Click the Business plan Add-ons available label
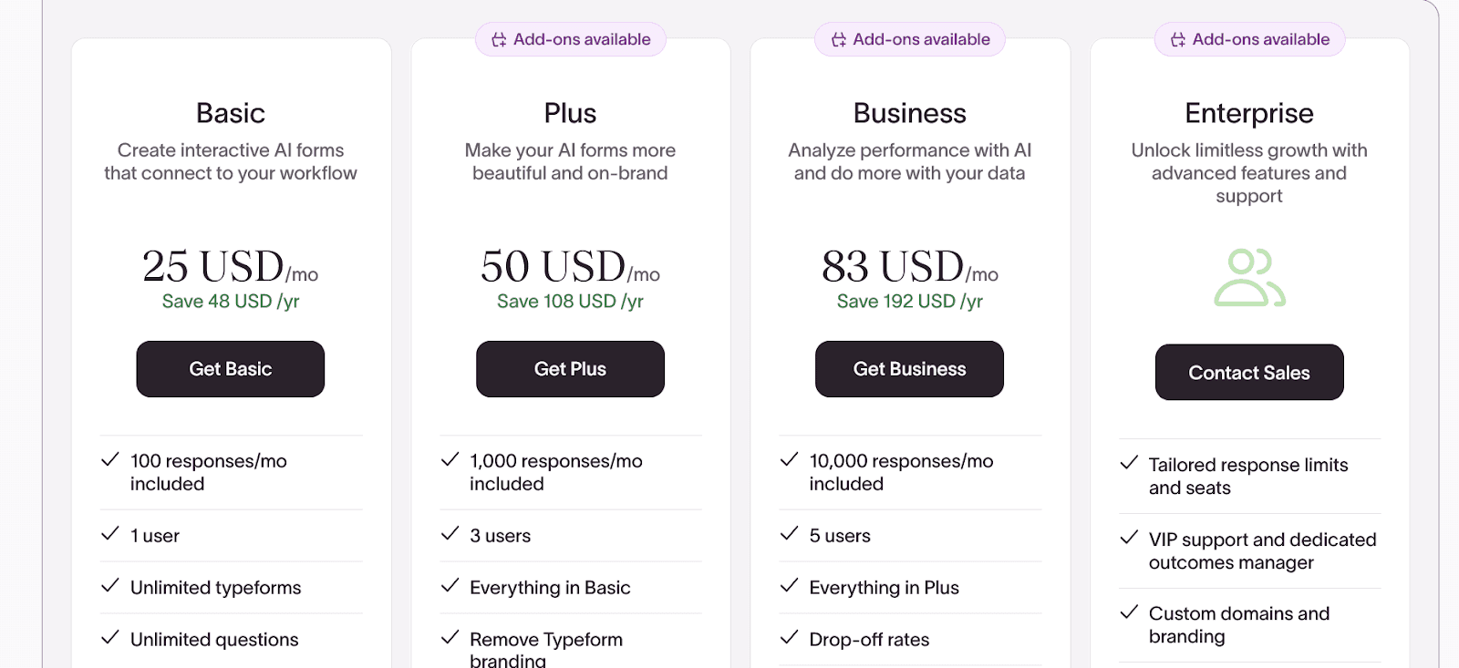This screenshot has width=1459, height=668. (921, 39)
